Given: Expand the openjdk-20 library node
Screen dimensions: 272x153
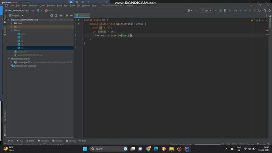Looking at the screenshot, I should click(x=12, y=62).
